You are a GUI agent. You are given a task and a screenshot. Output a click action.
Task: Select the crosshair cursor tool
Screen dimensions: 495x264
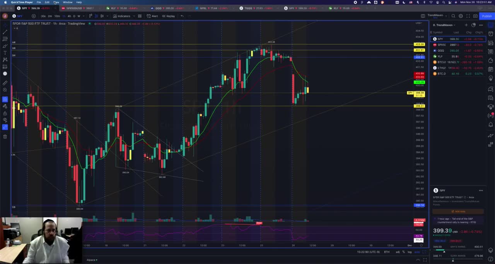tap(5, 25)
